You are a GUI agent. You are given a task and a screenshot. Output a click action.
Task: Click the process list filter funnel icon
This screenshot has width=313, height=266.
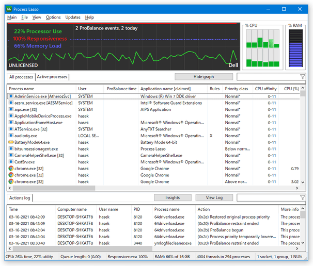coord(303,77)
